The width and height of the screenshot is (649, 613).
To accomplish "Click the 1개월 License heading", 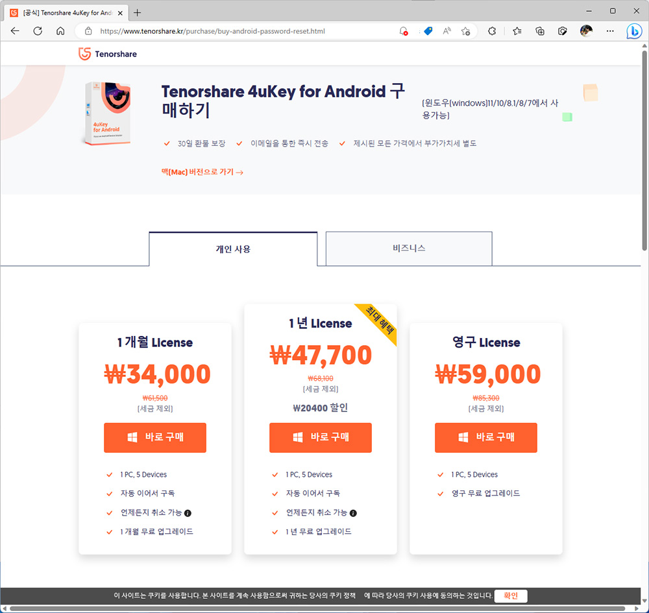I will coord(155,343).
